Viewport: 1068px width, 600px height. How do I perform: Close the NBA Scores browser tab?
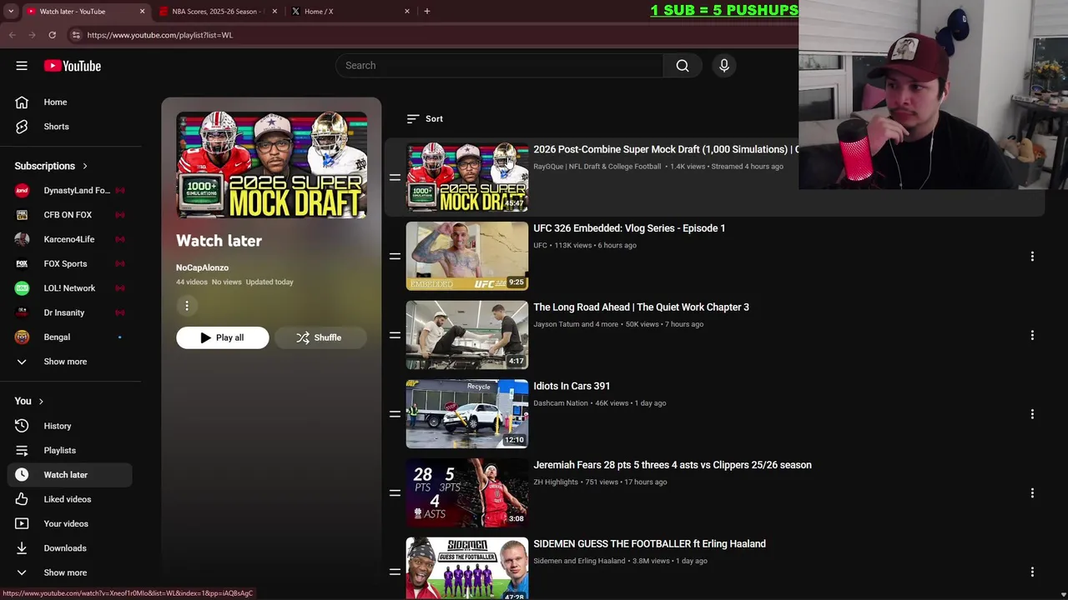[x=275, y=12]
